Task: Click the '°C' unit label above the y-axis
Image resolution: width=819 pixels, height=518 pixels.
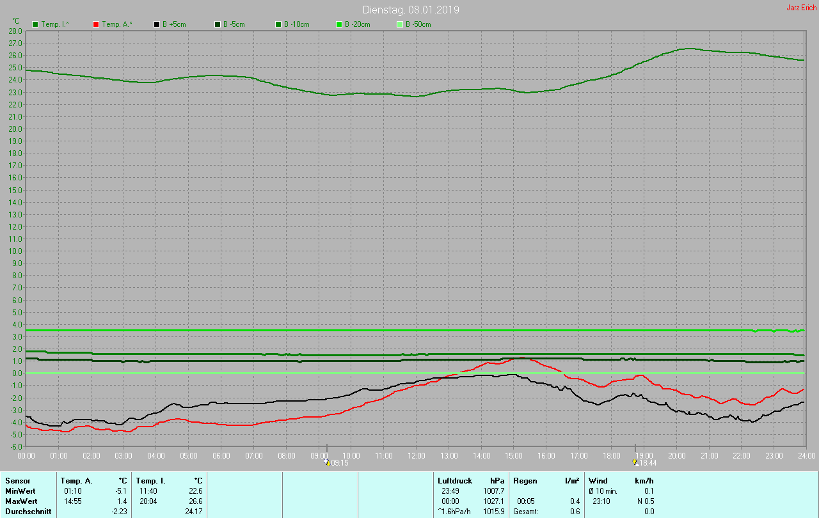Action: (16, 21)
